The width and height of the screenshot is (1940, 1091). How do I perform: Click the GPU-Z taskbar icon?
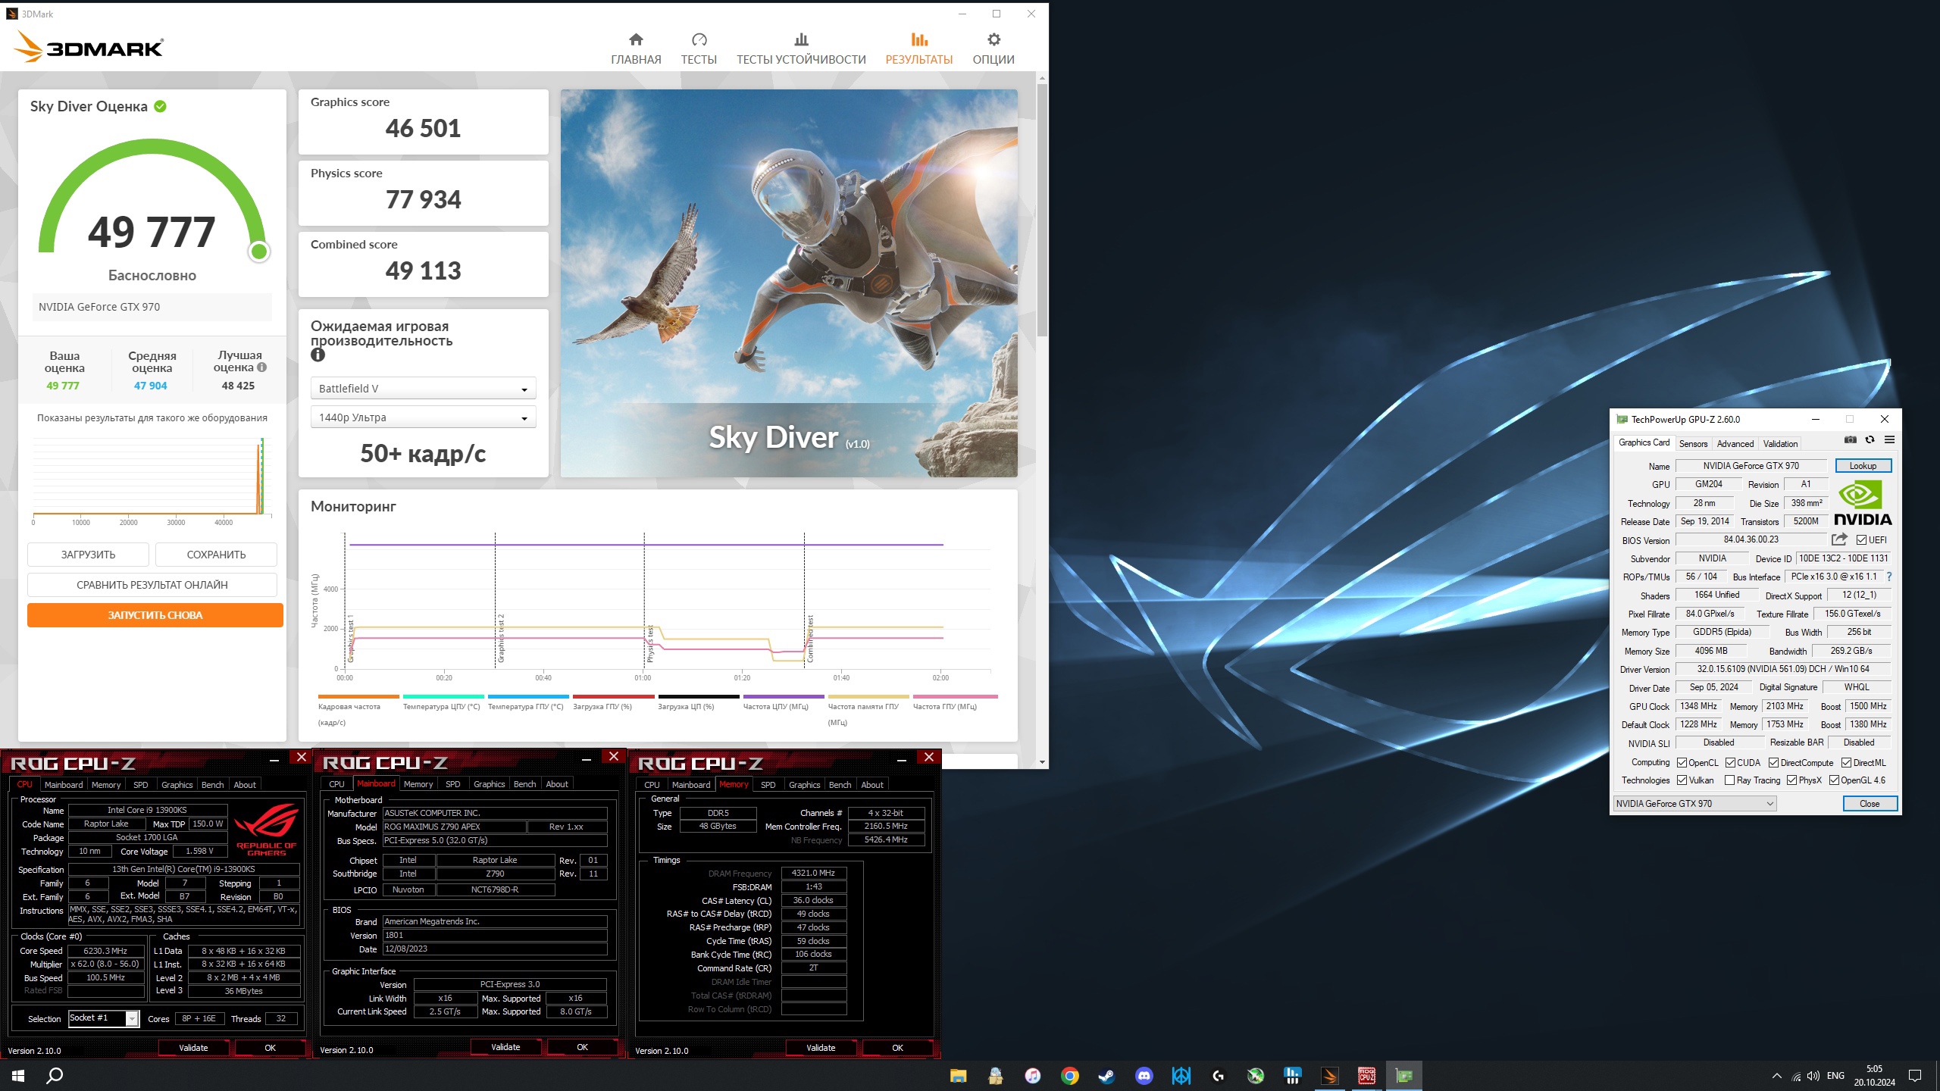point(1403,1075)
